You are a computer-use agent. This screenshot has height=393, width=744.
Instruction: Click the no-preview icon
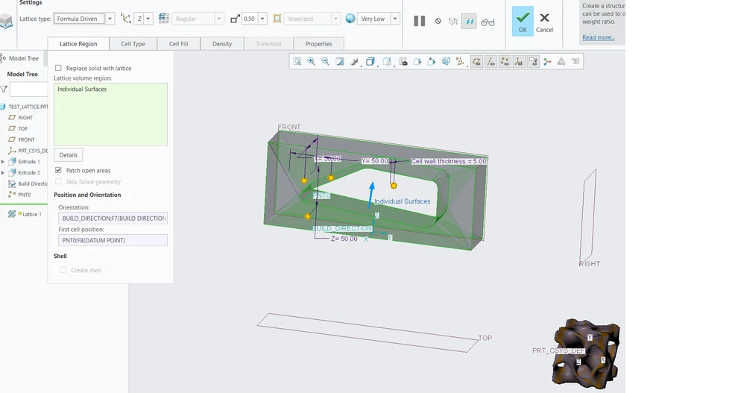(438, 22)
